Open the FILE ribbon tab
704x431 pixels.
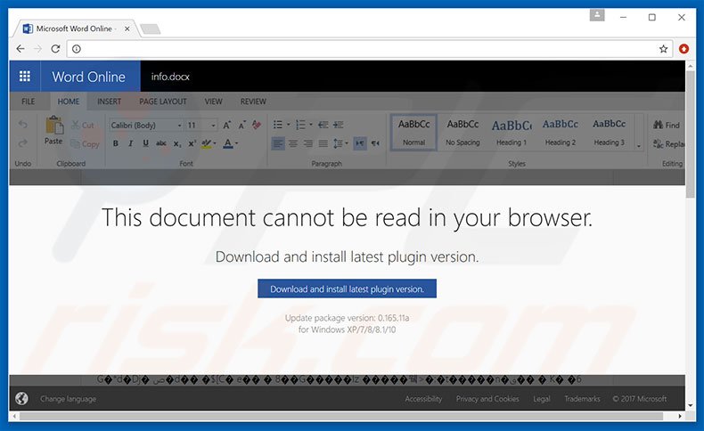click(x=28, y=102)
